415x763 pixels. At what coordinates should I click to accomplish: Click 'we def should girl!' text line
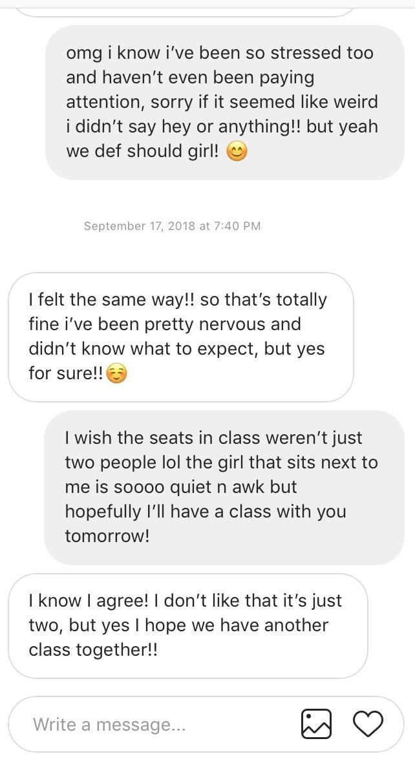pos(143,151)
